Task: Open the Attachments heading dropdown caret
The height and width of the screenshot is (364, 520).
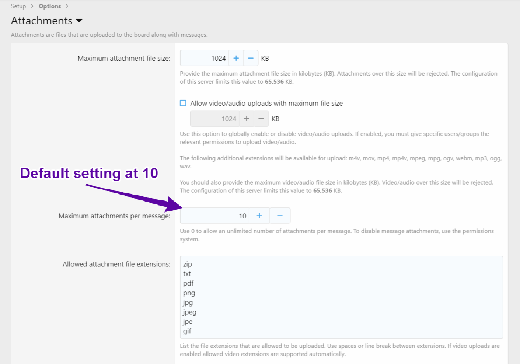Action: tap(79, 21)
